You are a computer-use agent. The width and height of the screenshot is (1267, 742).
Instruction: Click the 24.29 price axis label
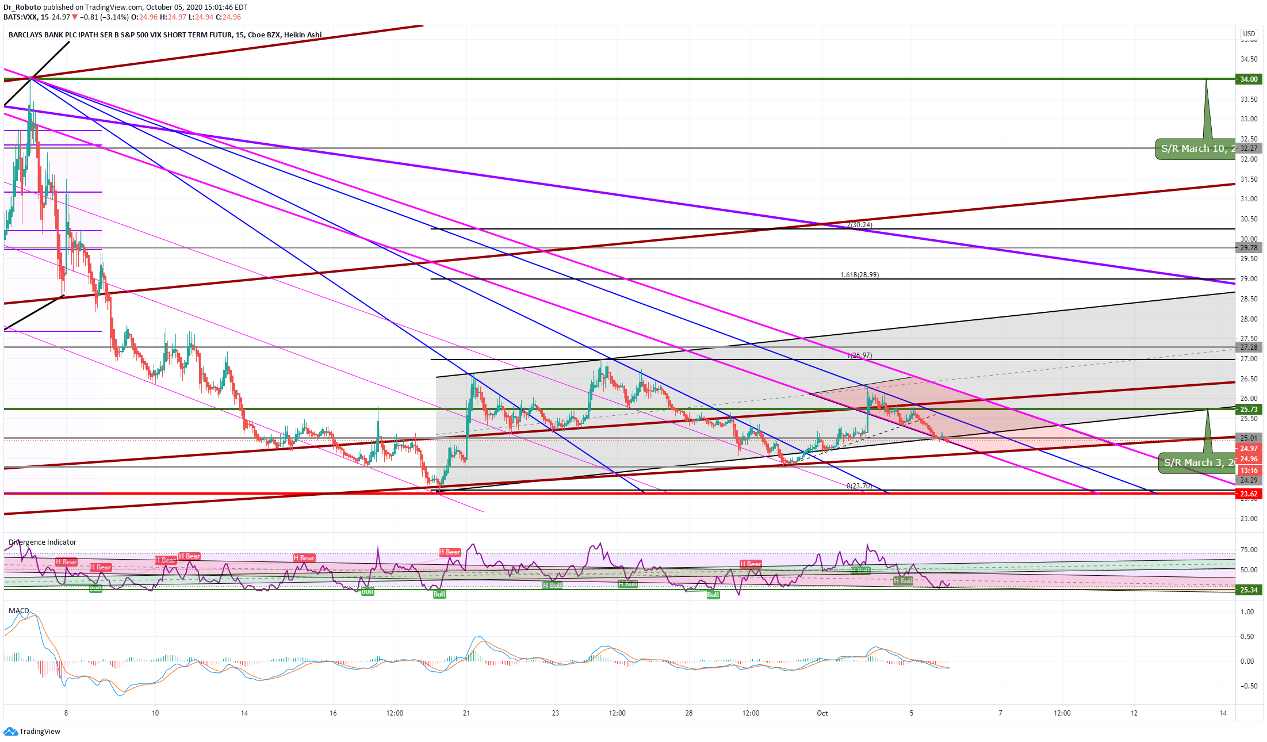tap(1248, 480)
